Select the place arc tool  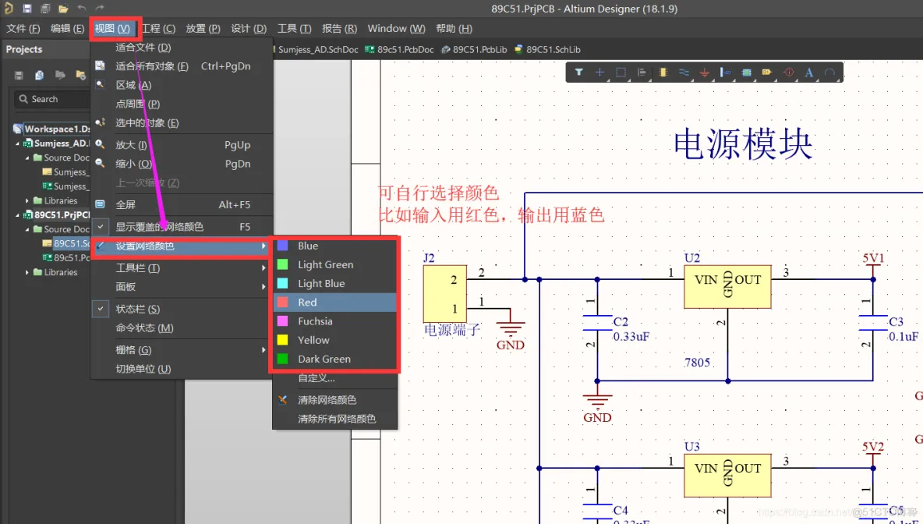pyautogui.click(x=829, y=73)
